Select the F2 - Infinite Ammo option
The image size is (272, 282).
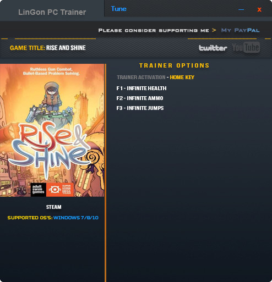click(140, 98)
